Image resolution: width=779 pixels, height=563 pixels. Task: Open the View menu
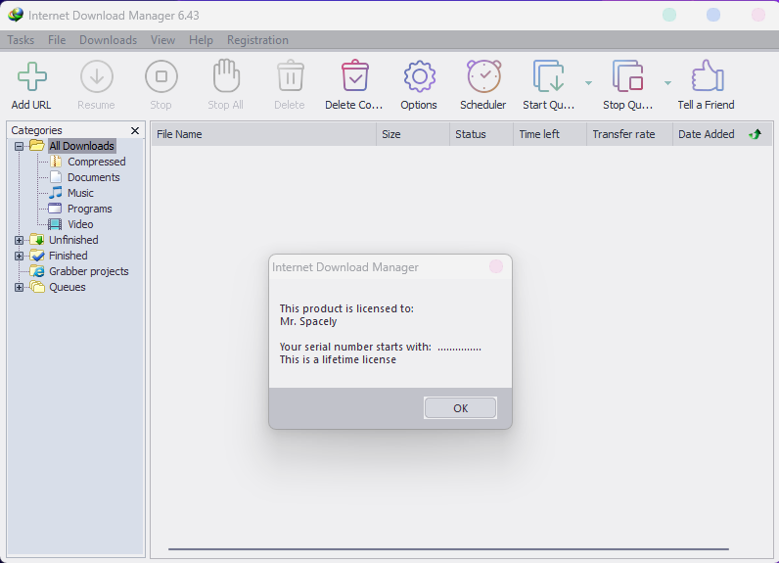pos(163,40)
